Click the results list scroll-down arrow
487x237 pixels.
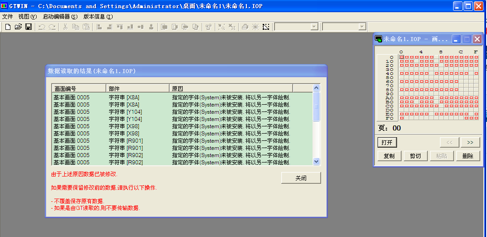click(316, 161)
